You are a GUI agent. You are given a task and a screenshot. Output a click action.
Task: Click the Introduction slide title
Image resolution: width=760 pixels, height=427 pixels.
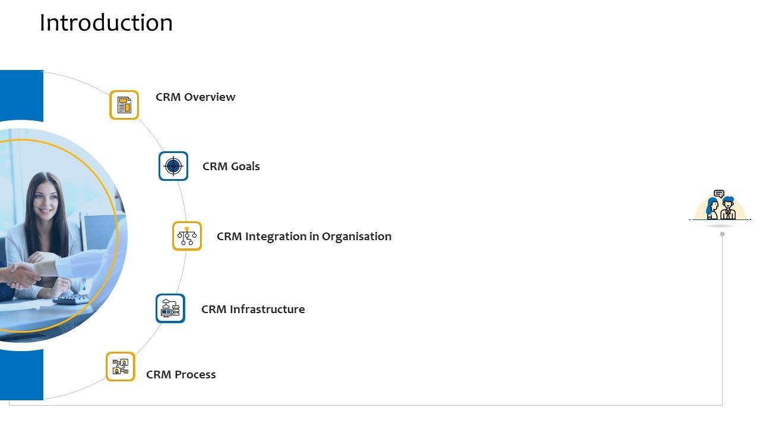click(x=106, y=23)
